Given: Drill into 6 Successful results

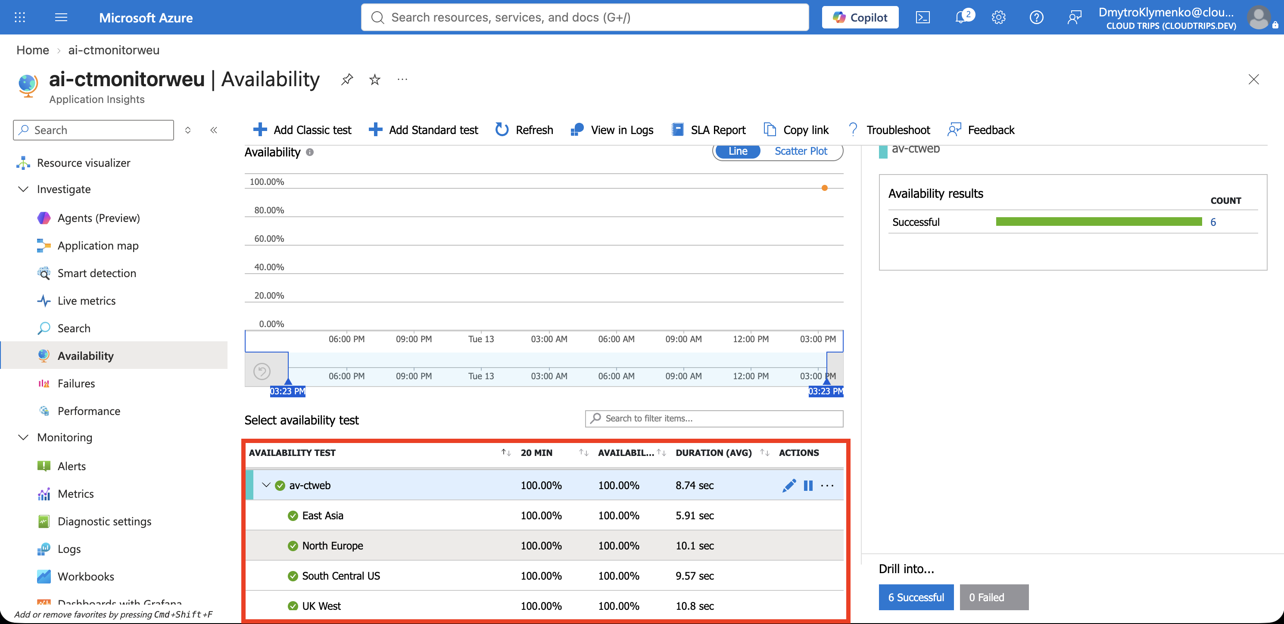Looking at the screenshot, I should click(x=916, y=597).
